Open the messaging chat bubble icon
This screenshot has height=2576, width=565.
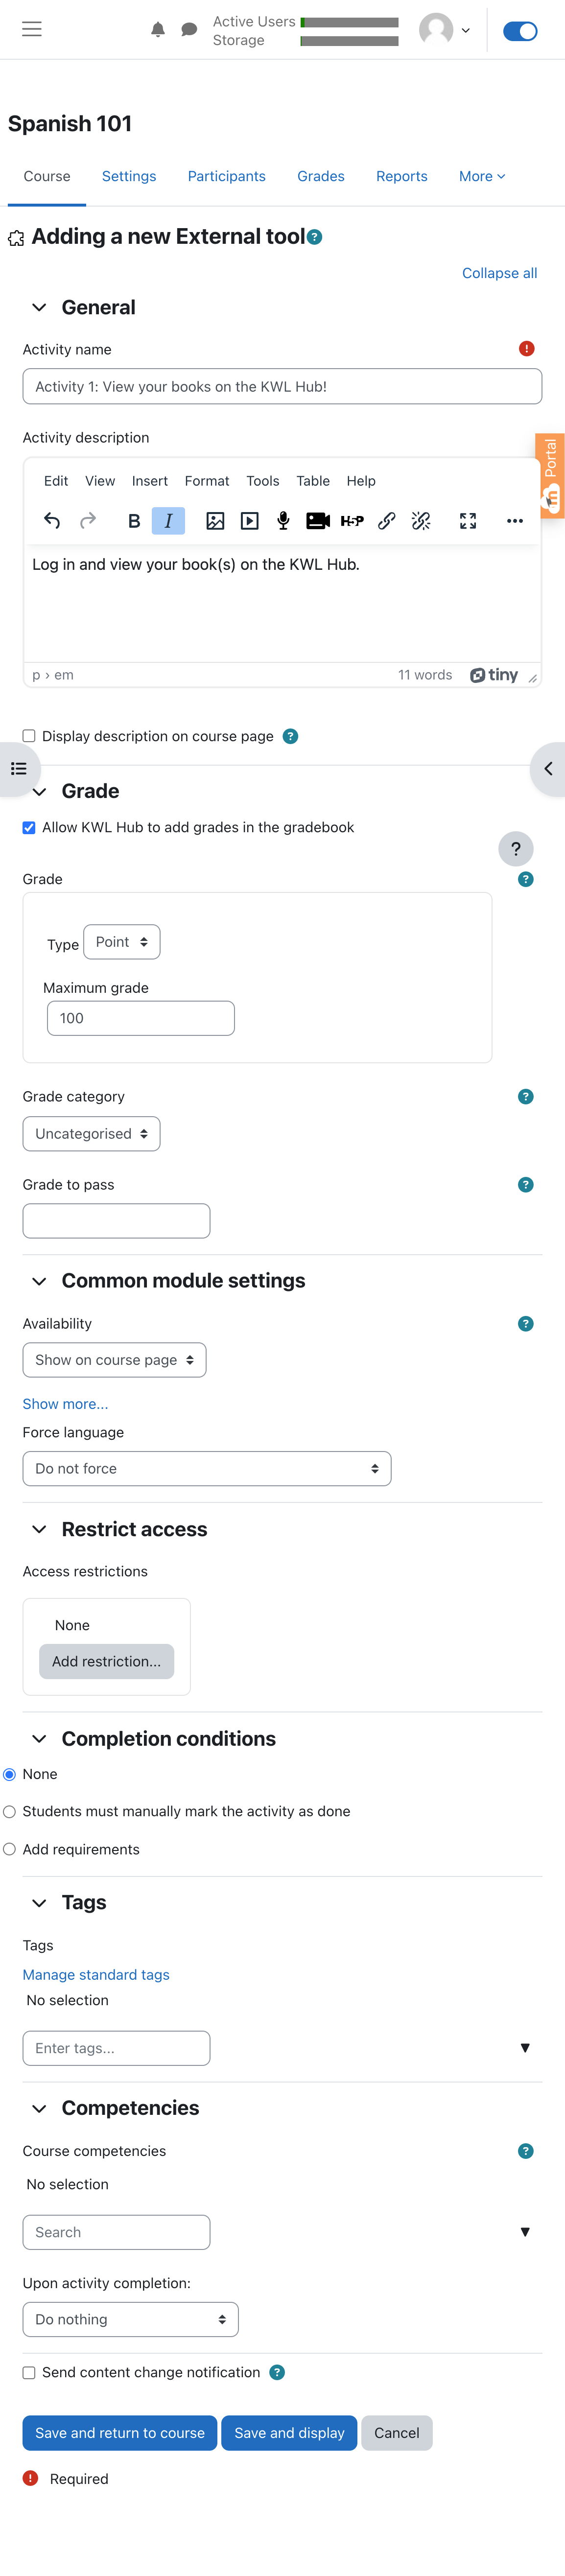coord(189,30)
